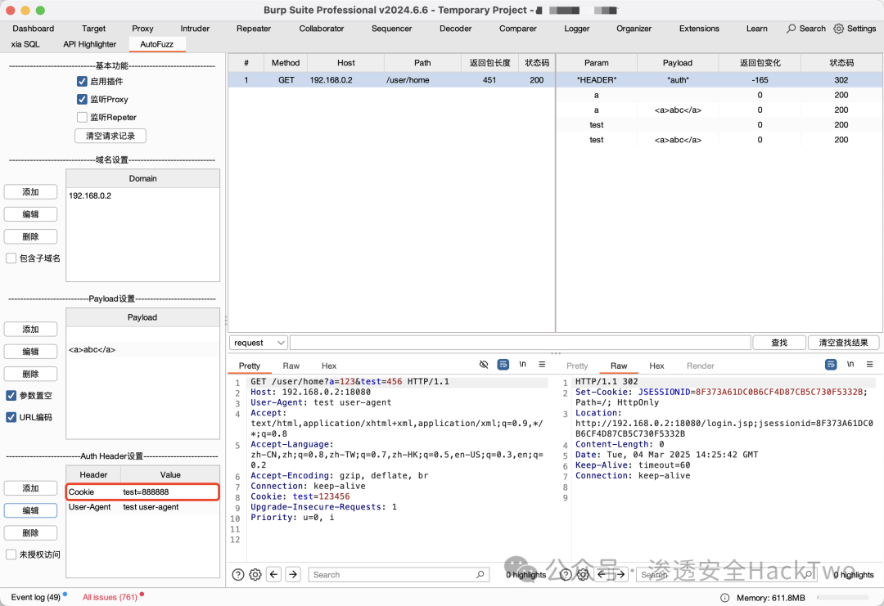Click 删除 button in Auth Header settings
884x606 pixels.
point(30,532)
